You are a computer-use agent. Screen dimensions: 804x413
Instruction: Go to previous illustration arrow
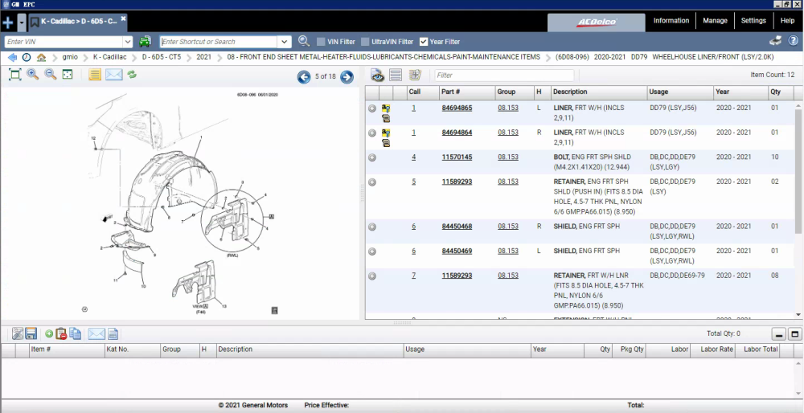click(x=304, y=77)
